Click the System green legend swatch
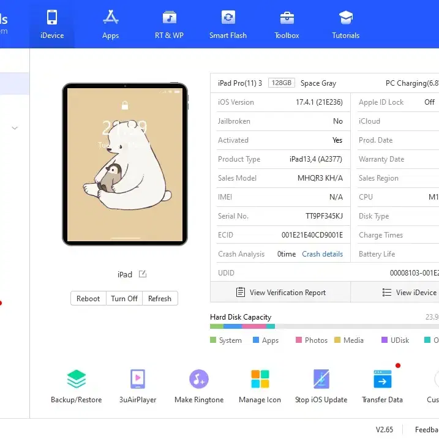 pos(213,340)
